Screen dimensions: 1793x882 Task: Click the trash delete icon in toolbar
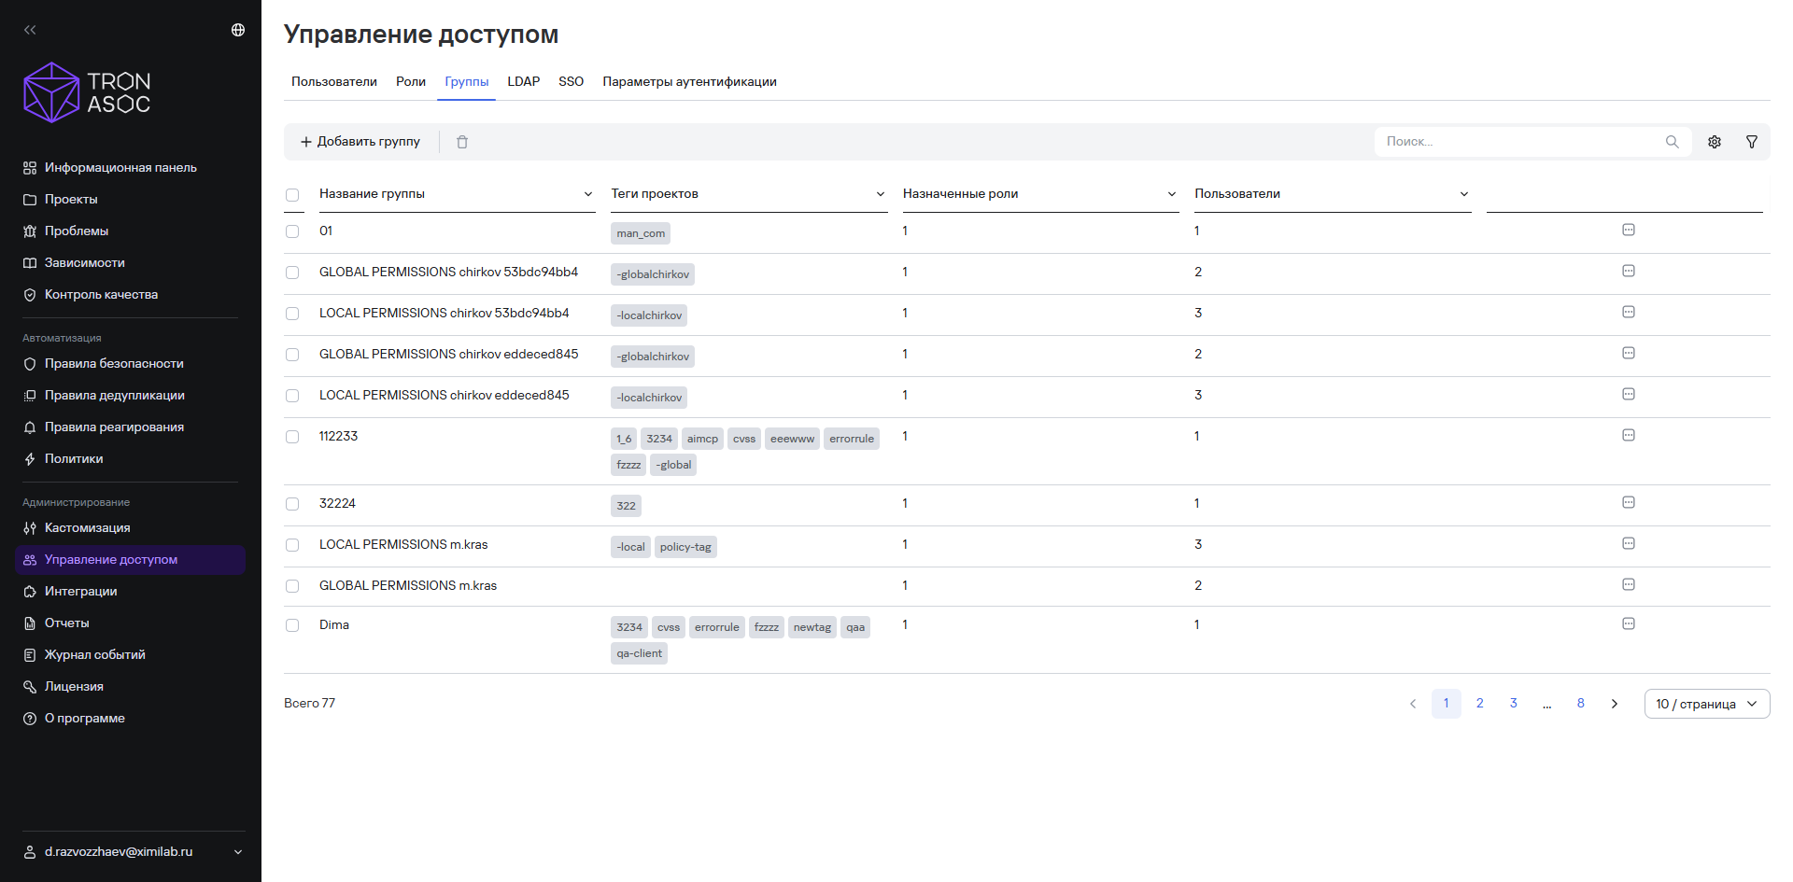point(462,142)
